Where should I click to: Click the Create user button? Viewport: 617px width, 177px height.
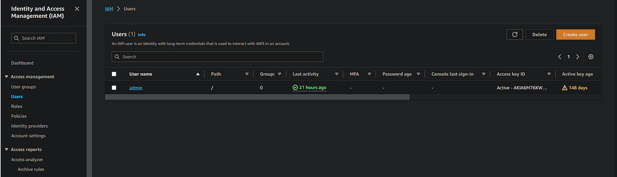click(x=576, y=34)
